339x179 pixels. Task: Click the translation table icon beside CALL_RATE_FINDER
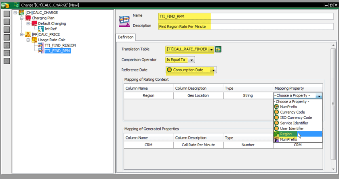pyautogui.click(x=219, y=49)
